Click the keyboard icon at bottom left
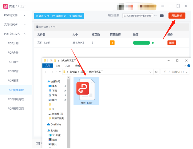Viewport: 193px width, 149px height. click(38, 143)
